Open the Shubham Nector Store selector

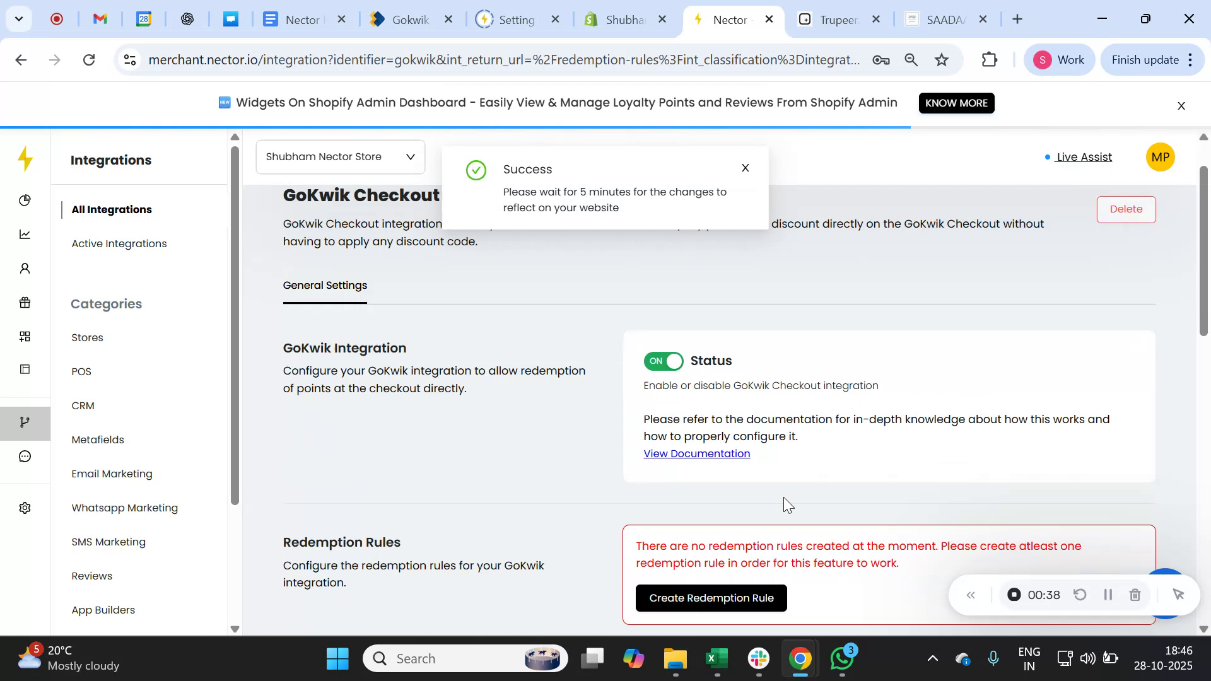coord(339,156)
